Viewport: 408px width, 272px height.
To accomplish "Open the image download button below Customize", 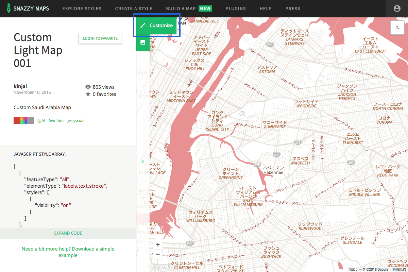I will point(143,42).
